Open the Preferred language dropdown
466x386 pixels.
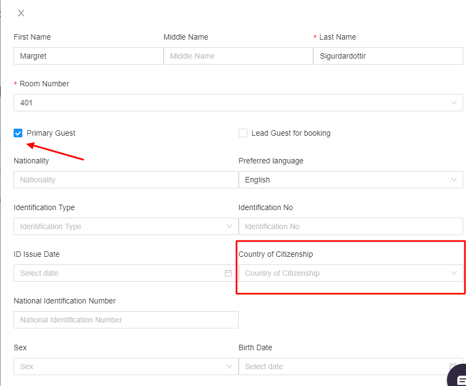point(351,180)
